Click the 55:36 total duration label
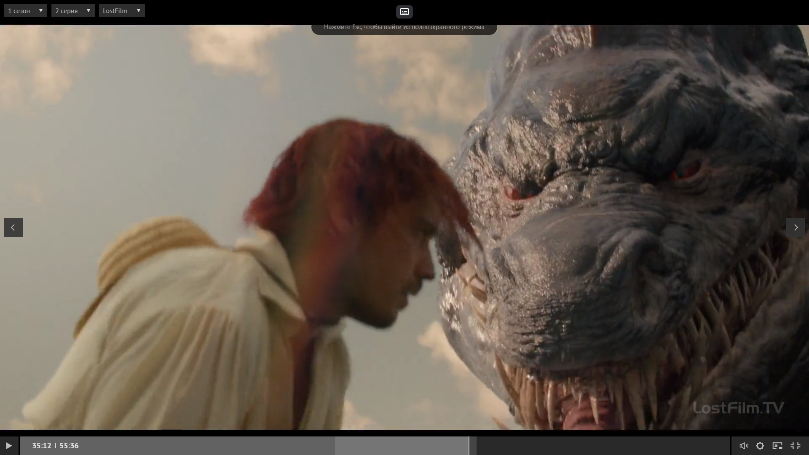Image resolution: width=809 pixels, height=455 pixels. [x=69, y=446]
